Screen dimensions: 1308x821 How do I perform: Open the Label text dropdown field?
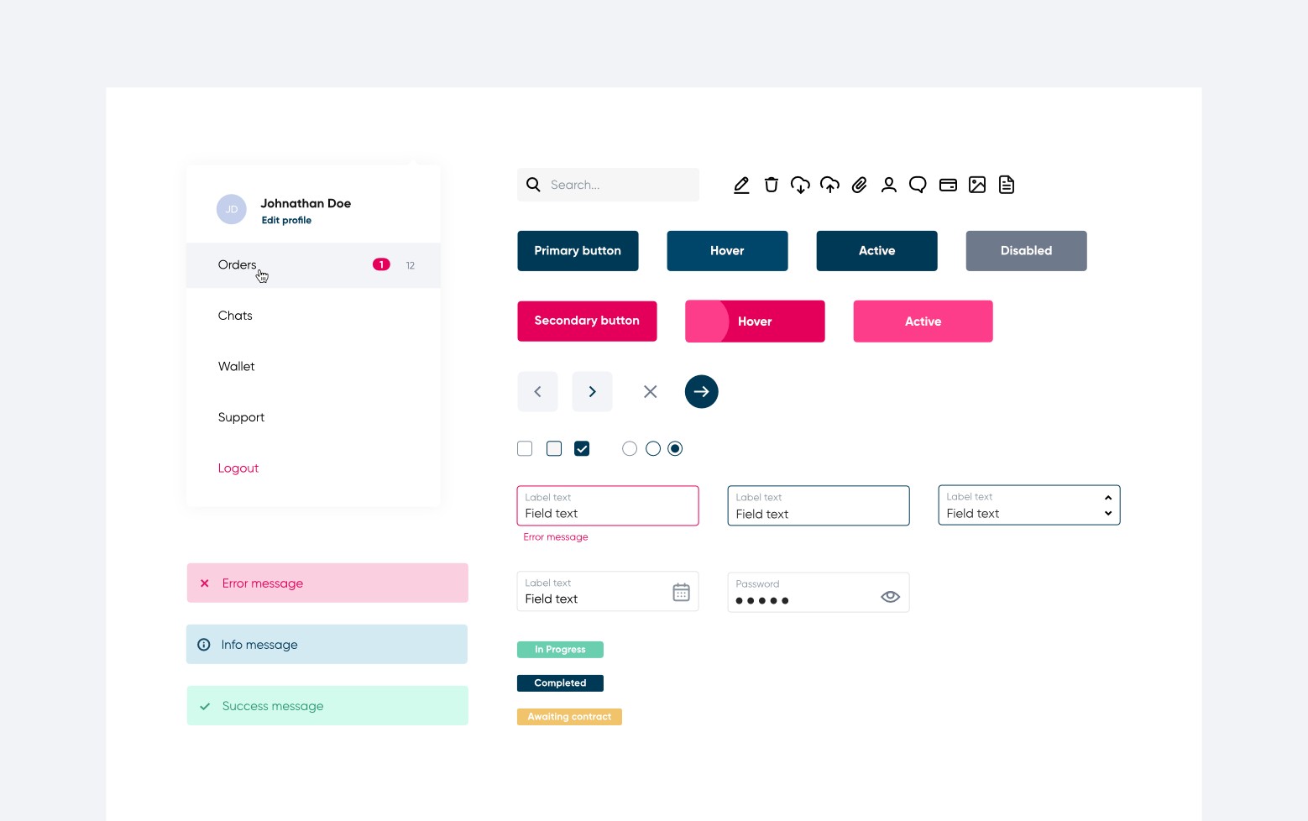(x=1029, y=505)
